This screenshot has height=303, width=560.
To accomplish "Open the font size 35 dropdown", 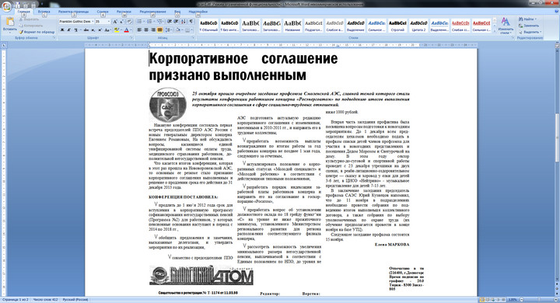I will [x=103, y=22].
